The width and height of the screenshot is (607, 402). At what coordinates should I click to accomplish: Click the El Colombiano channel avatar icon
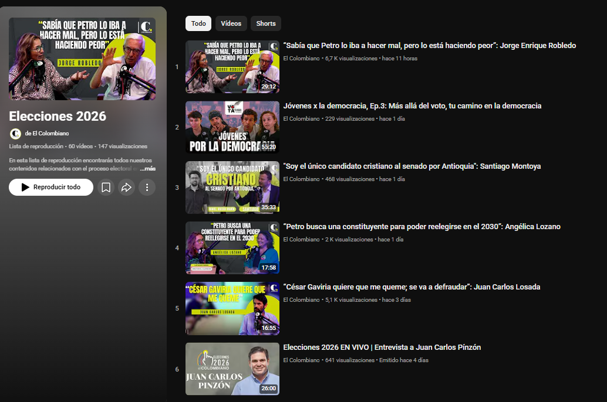pyautogui.click(x=15, y=134)
